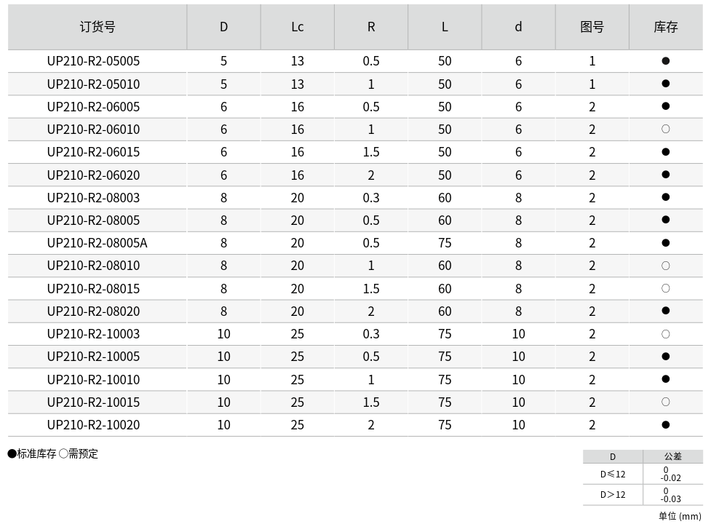Click the D>12 tolerance row

(613, 494)
